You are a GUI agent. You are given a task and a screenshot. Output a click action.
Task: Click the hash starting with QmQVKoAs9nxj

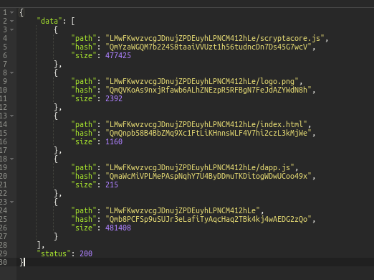[208, 90]
